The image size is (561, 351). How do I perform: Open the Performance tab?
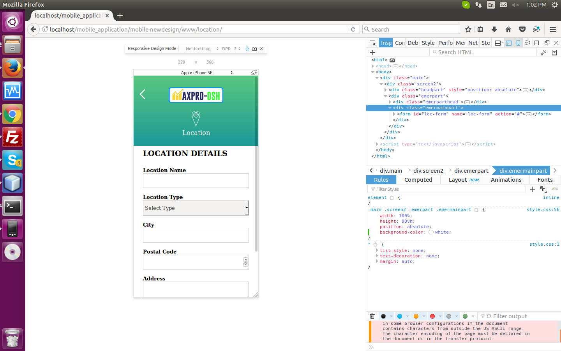pos(445,43)
